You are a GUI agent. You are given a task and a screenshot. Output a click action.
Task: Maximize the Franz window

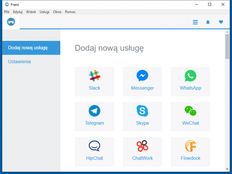(x=209, y=5)
